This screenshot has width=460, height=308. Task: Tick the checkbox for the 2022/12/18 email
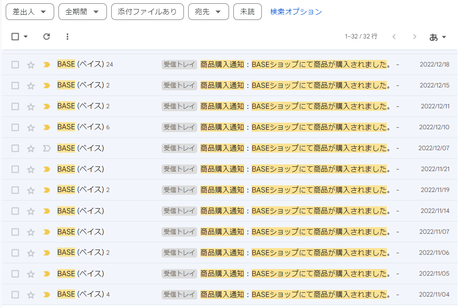pyautogui.click(x=15, y=65)
